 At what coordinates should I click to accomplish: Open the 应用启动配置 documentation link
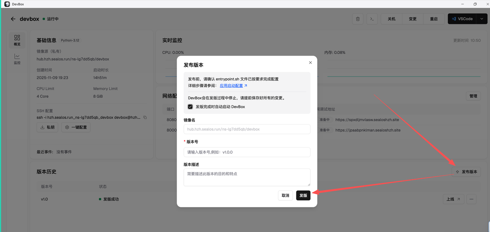coord(231,85)
